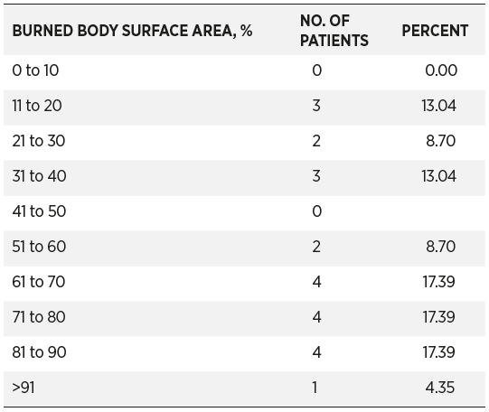Viewport: 489px width, 412px height.
Task: Click the 'Burned Body Surface Area, %' header
Action: pos(132,31)
